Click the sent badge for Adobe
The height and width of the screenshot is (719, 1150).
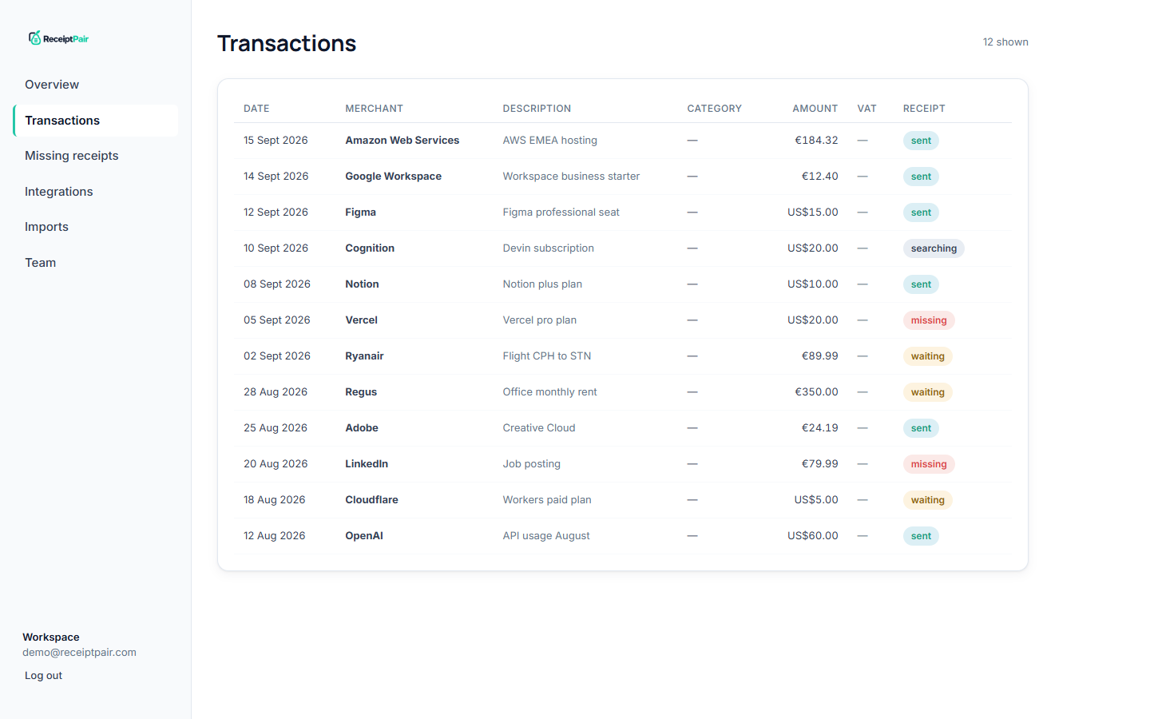[x=921, y=428]
